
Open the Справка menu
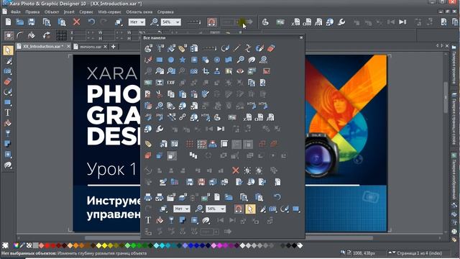pyautogui.click(x=165, y=12)
